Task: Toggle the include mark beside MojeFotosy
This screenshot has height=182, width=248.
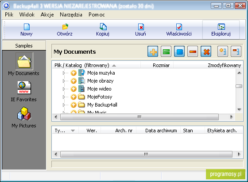Action: 74,97
